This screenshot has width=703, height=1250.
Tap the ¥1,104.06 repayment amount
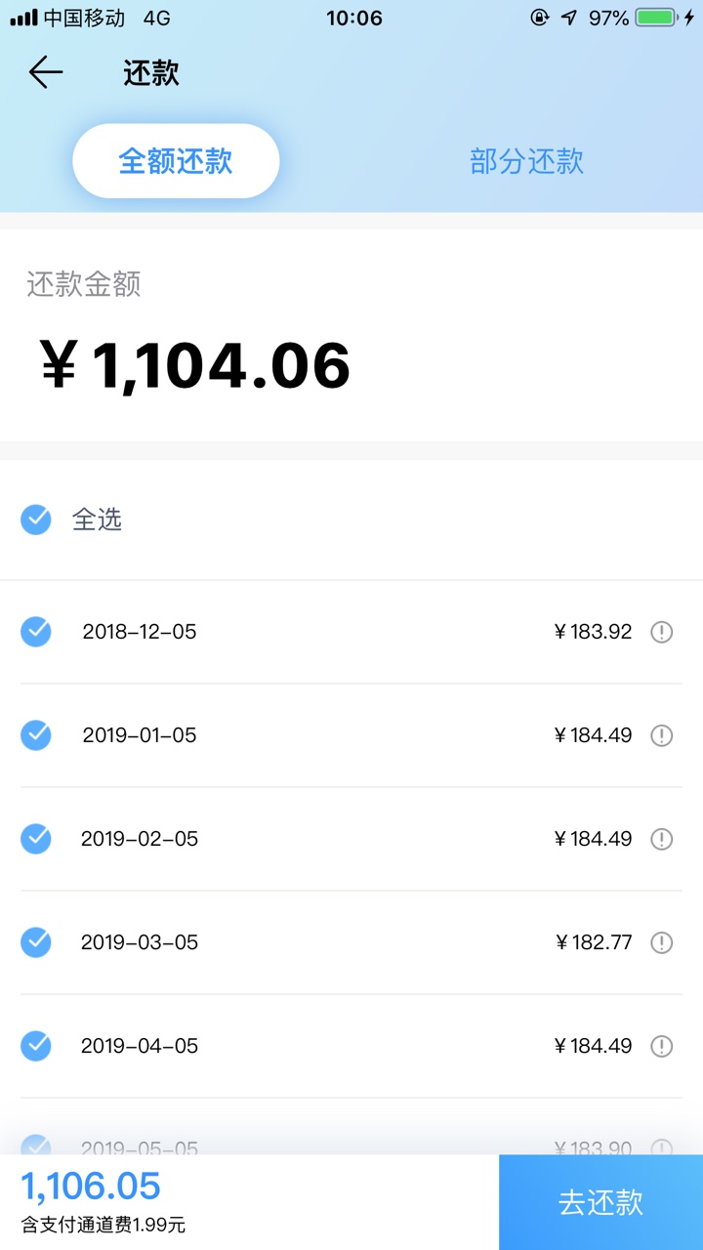[195, 365]
